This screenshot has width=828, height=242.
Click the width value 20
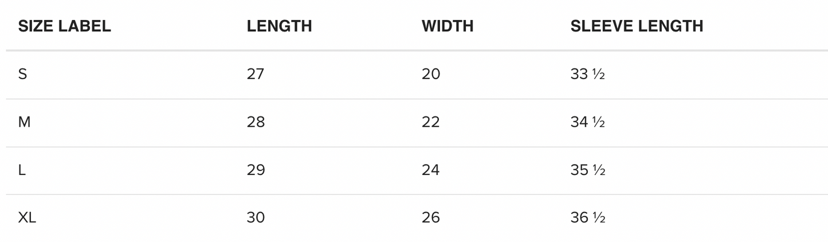click(x=431, y=74)
